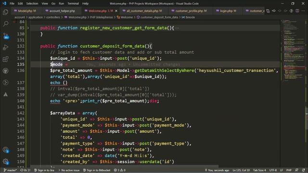Click UTF-8 encoding selector
Viewport: 308px width, 173px height.
[x=273, y=170]
